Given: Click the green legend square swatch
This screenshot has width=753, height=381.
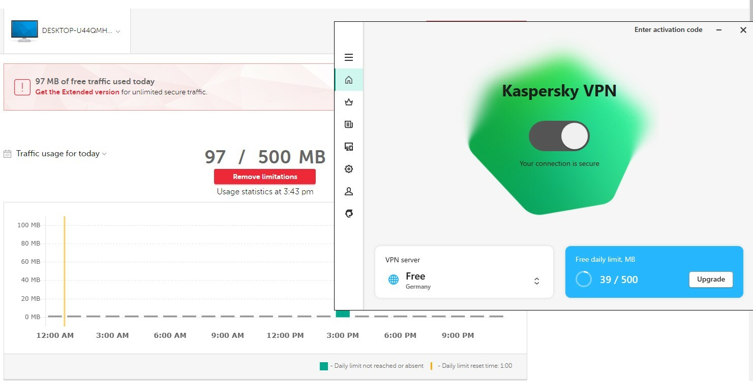Looking at the screenshot, I should (x=324, y=366).
